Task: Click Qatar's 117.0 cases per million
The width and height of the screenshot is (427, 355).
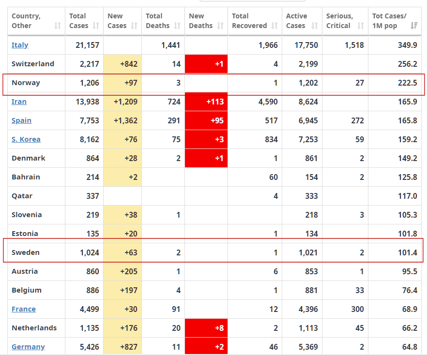Action: [408, 196]
